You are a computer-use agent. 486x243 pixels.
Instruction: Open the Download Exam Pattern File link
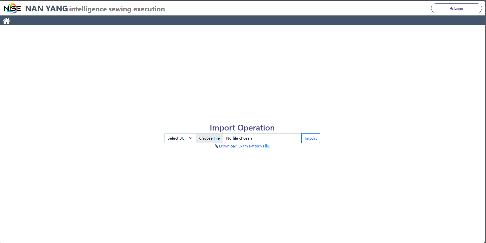pos(244,146)
